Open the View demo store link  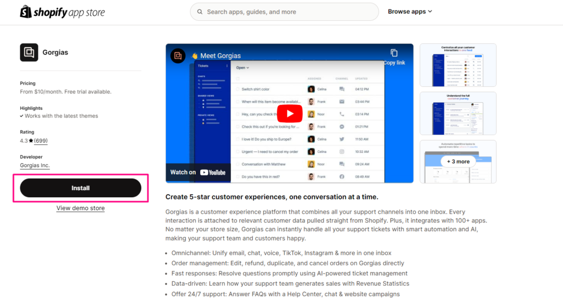pos(80,208)
